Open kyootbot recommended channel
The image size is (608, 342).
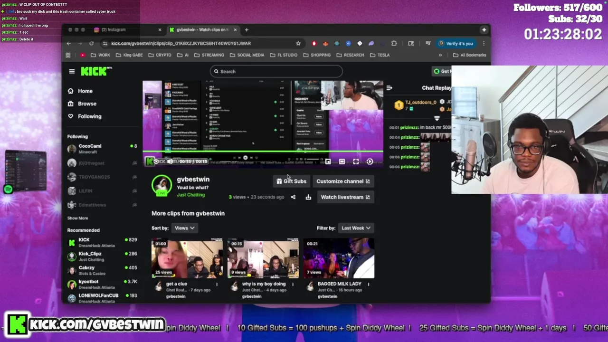102,284
